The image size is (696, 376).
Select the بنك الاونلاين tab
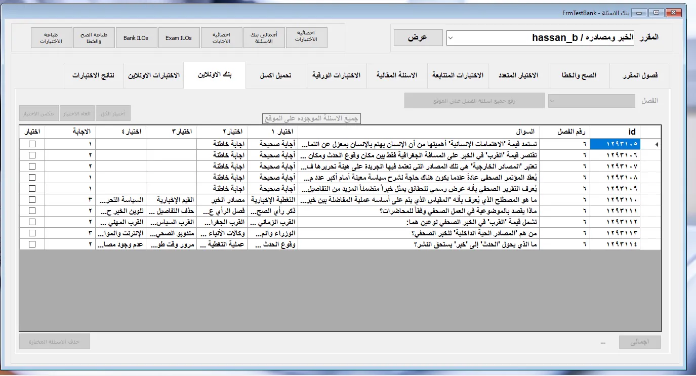tap(214, 75)
